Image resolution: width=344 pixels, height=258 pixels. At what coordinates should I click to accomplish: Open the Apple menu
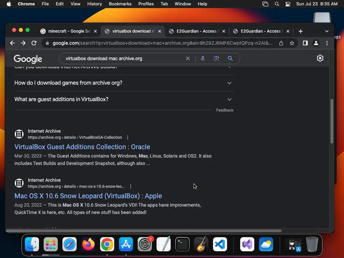pos(9,4)
